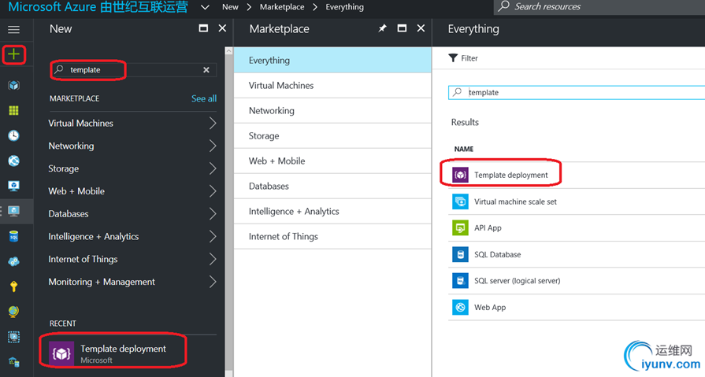Open the Virtual machine scale set text
Viewport: 705px width, 377px height.
click(515, 201)
